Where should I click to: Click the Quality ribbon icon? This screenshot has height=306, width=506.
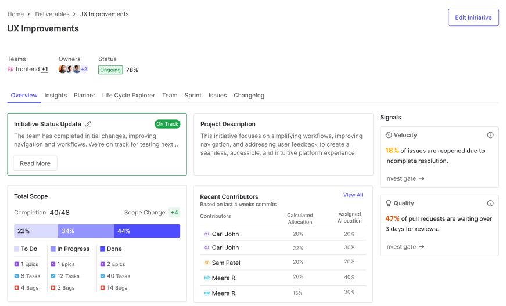[389, 203]
